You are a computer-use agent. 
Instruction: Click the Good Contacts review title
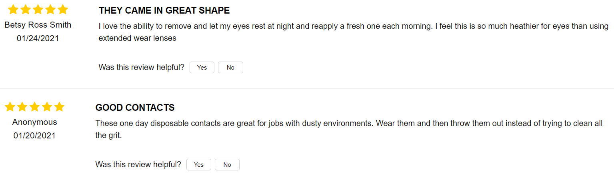click(135, 108)
